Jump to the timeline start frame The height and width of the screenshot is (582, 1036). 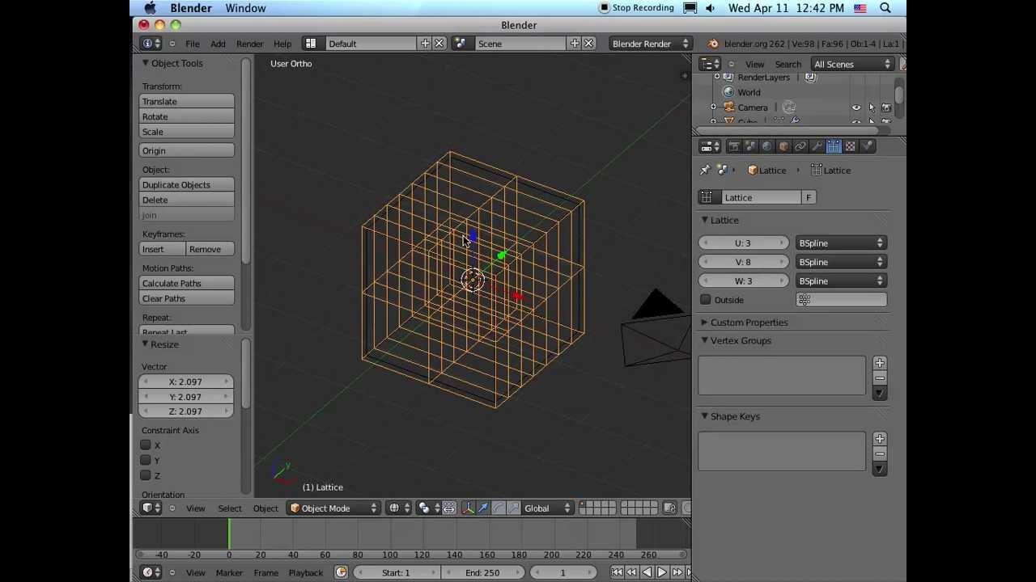[617, 572]
